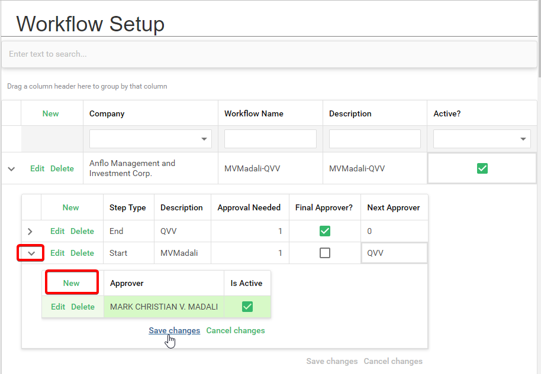The height and width of the screenshot is (374, 541).
Task: Check Final Approver on the End step
Action: click(x=324, y=231)
